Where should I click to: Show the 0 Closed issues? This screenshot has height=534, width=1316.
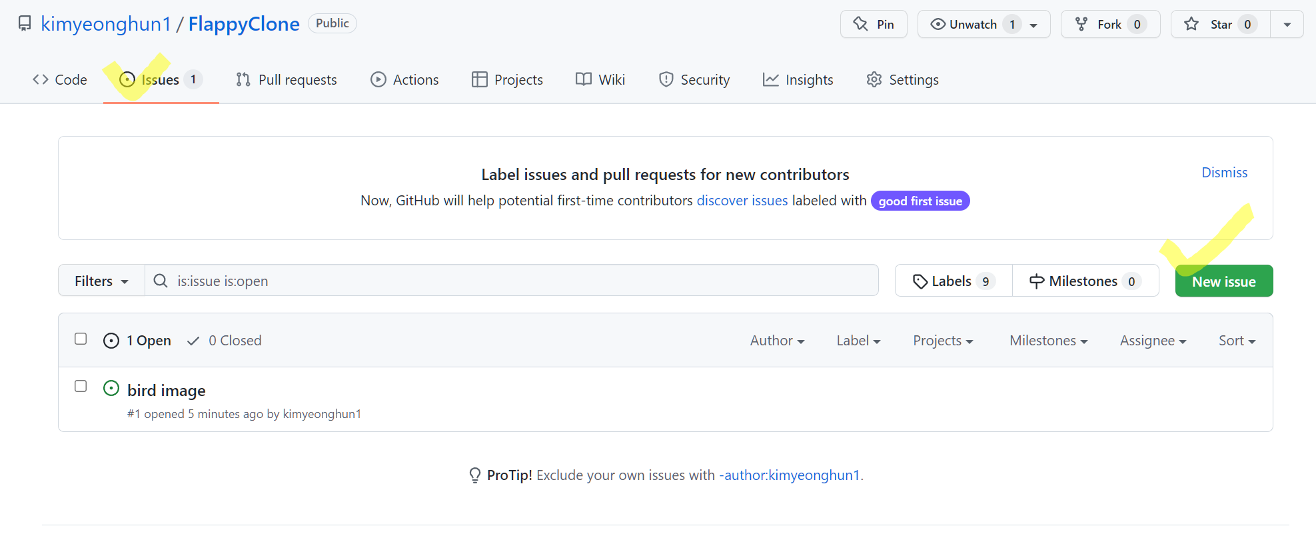click(x=225, y=341)
